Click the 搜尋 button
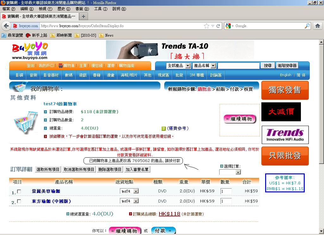Viewport: 324px width, 235px height. pyautogui.click(x=268, y=66)
